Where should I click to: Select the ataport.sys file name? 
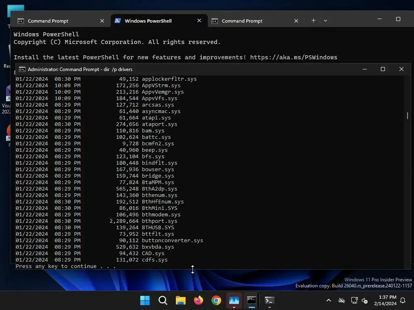click(x=159, y=124)
